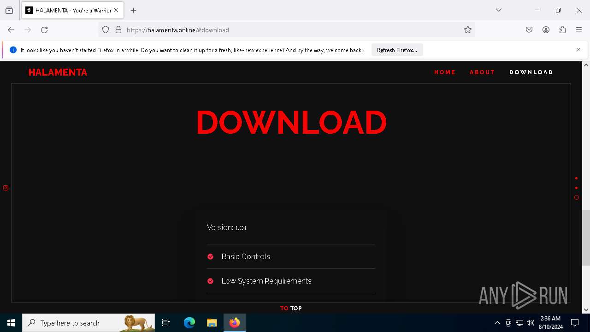Open Windows Start menu
The image size is (590, 332).
(11, 323)
